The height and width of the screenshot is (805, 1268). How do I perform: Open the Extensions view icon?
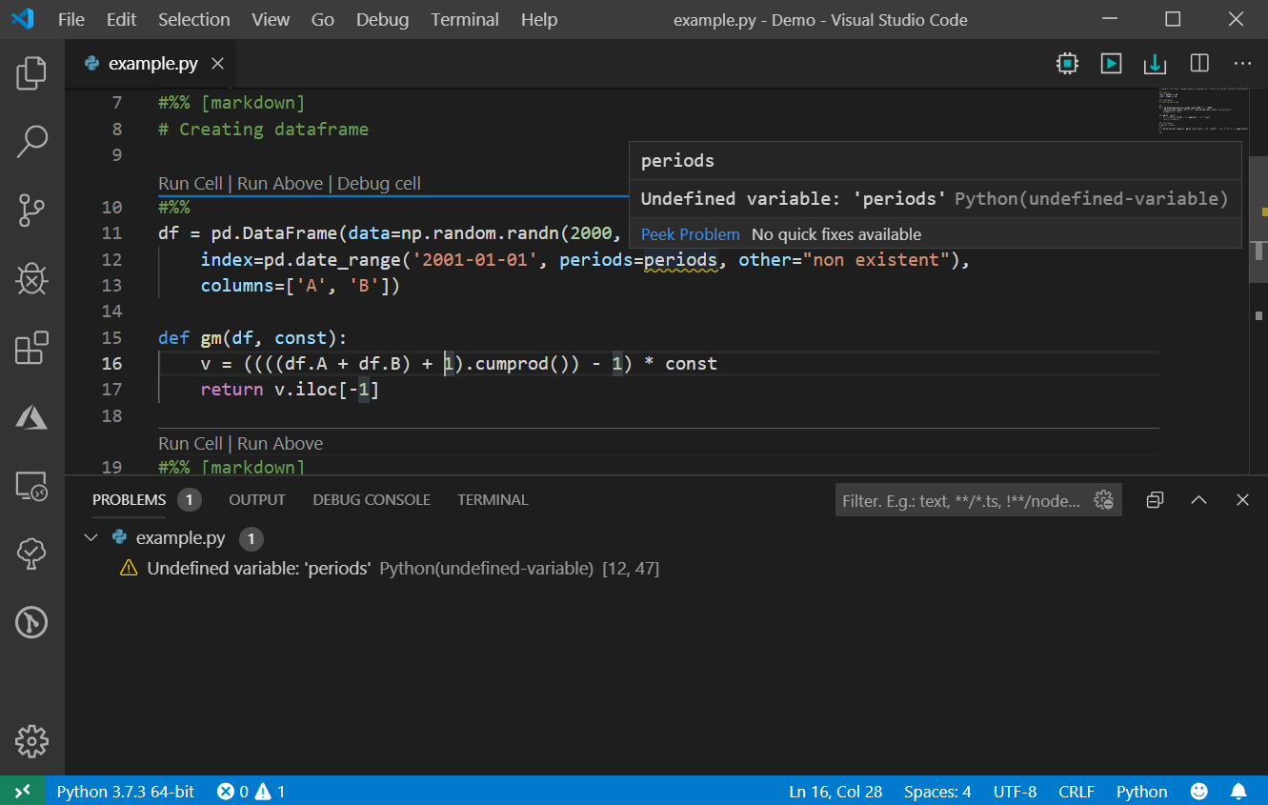[31, 348]
